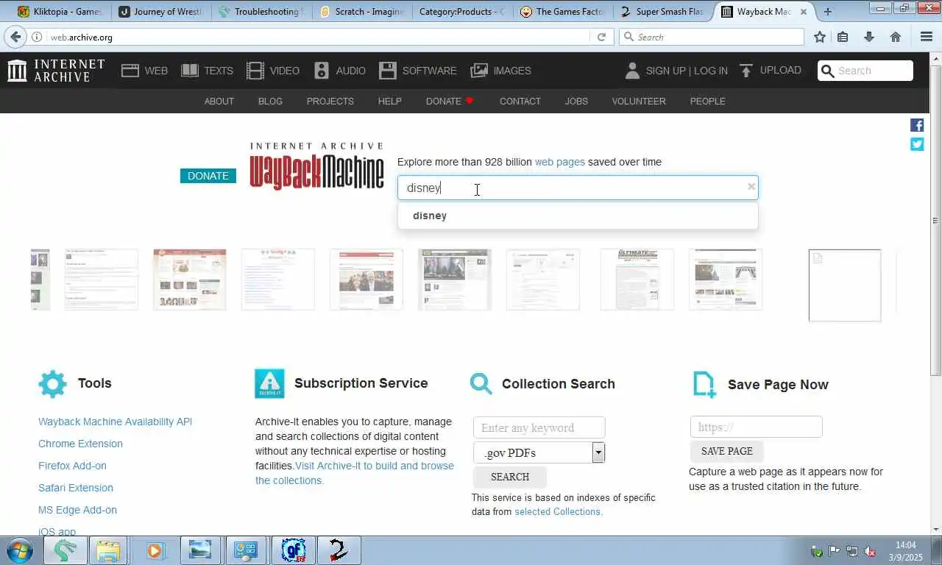Click the web pages link
The height and width of the screenshot is (565, 942).
[x=560, y=162]
